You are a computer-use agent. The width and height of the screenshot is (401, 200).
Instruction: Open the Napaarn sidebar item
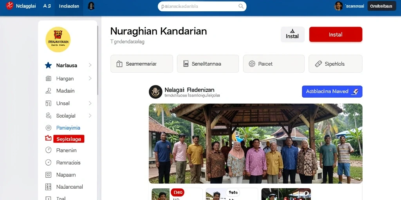click(66, 175)
